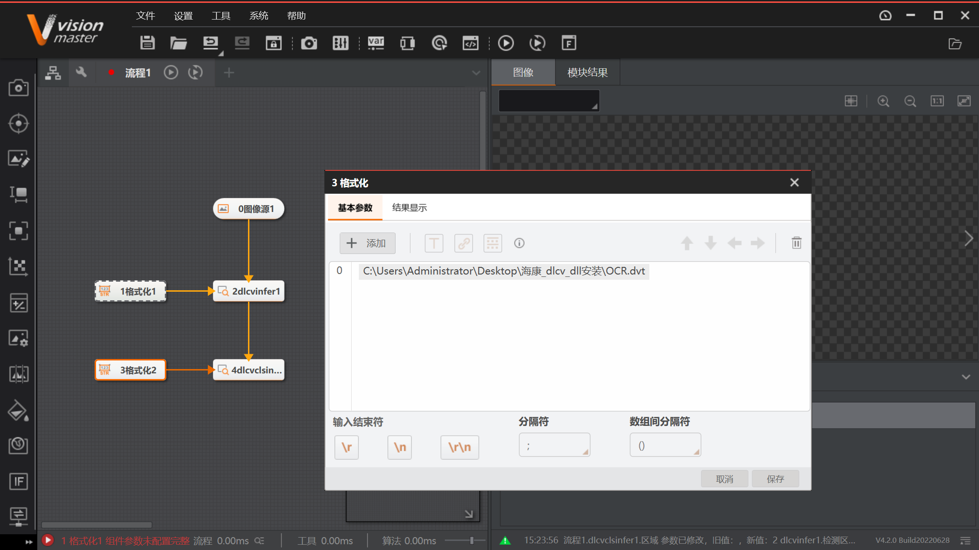The image size is (979, 550).
Task: Click the save solution toolbar icon
Action: point(147,43)
